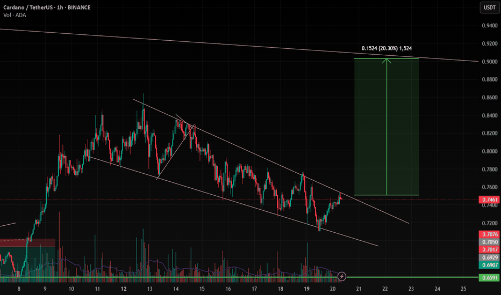The height and width of the screenshot is (295, 501).
Task: Click the 0.7461 current price label
Action: 489,200
